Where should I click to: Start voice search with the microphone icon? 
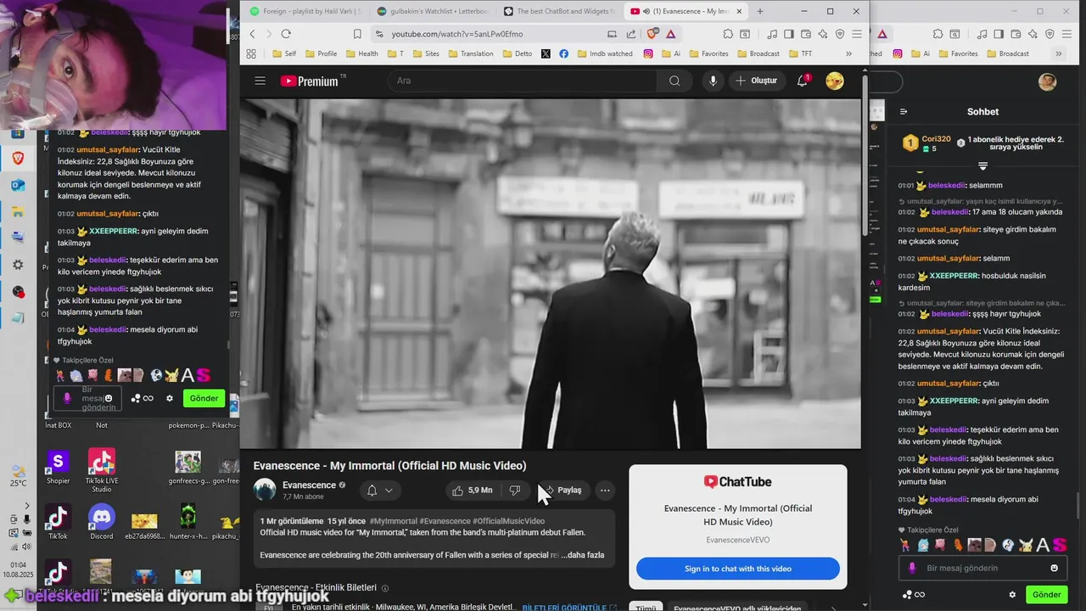pyautogui.click(x=713, y=81)
